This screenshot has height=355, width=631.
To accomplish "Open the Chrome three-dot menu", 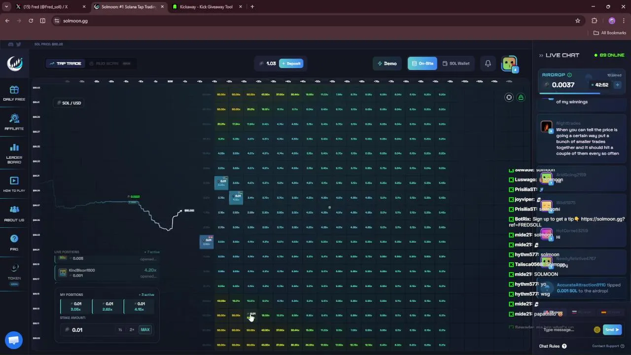I will click(x=624, y=21).
